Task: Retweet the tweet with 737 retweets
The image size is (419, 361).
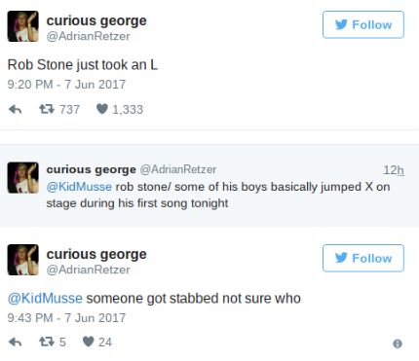Action: coord(47,109)
